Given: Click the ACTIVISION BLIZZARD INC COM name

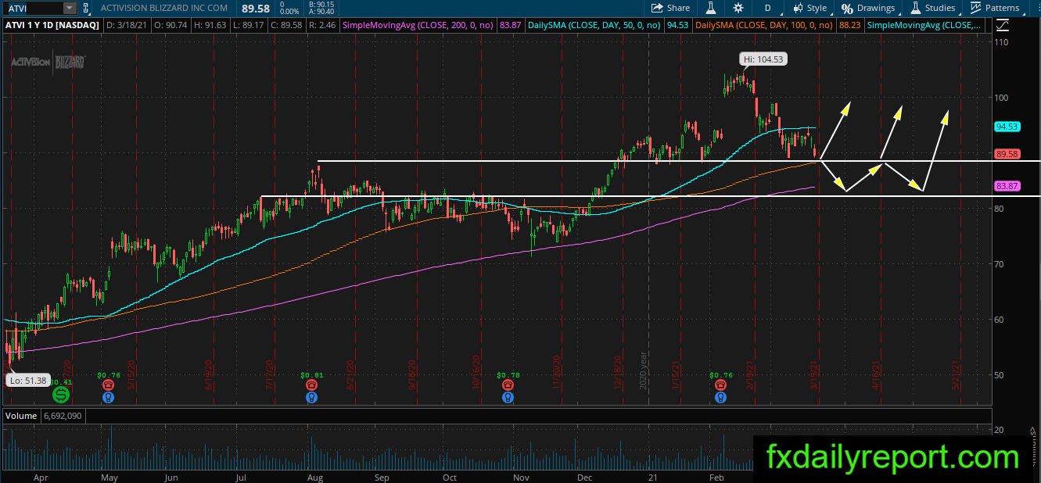Looking at the screenshot, I should pos(164,8).
